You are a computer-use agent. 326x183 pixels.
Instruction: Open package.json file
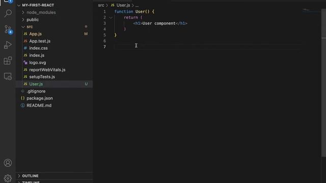(x=40, y=98)
